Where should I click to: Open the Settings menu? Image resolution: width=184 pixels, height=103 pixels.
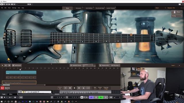click(14, 8)
